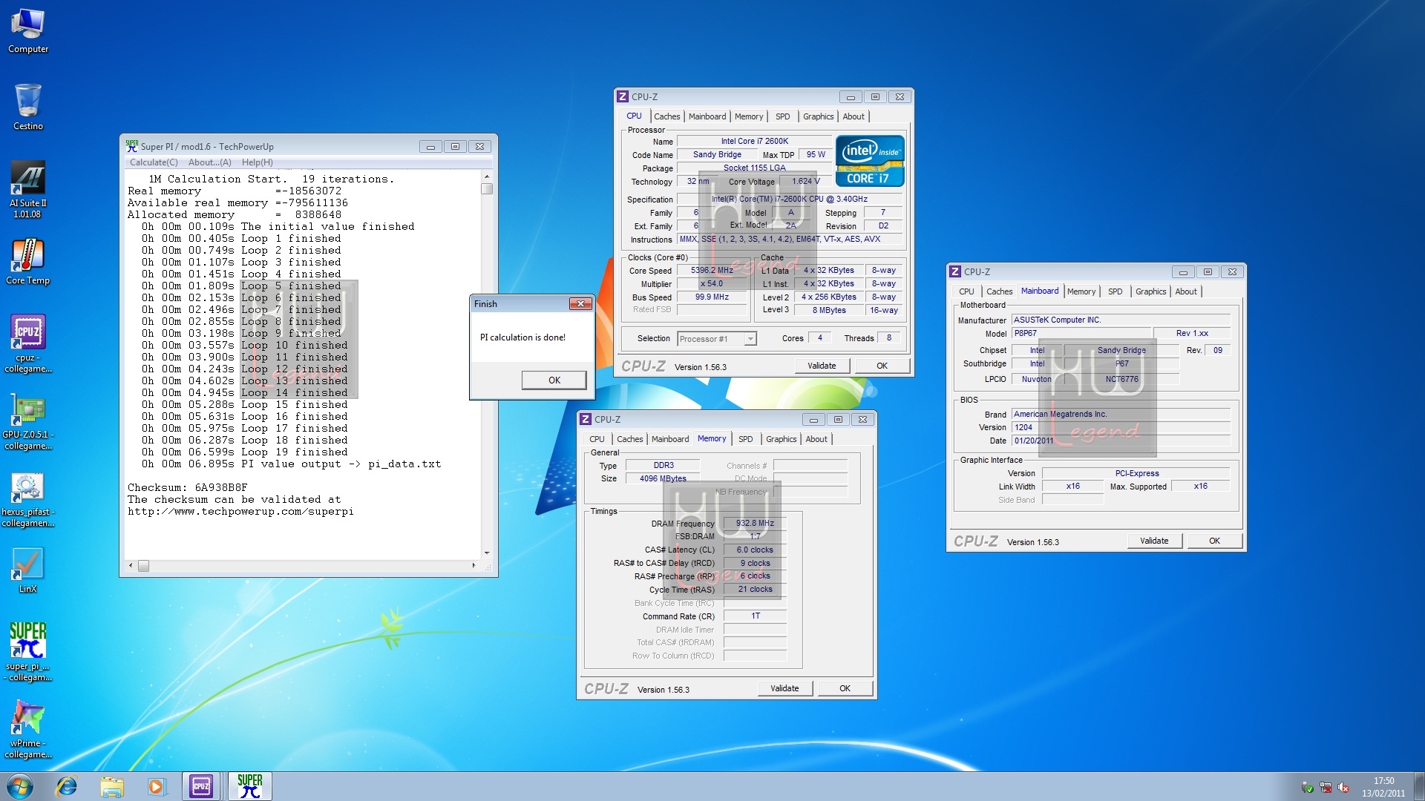Click the security alert tray icon
The height and width of the screenshot is (801, 1425).
[x=1308, y=788]
